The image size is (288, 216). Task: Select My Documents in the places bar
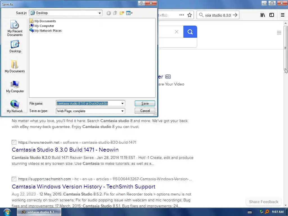(x=15, y=66)
